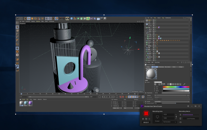Click Live Preview button in DemoCreator

(191, 119)
